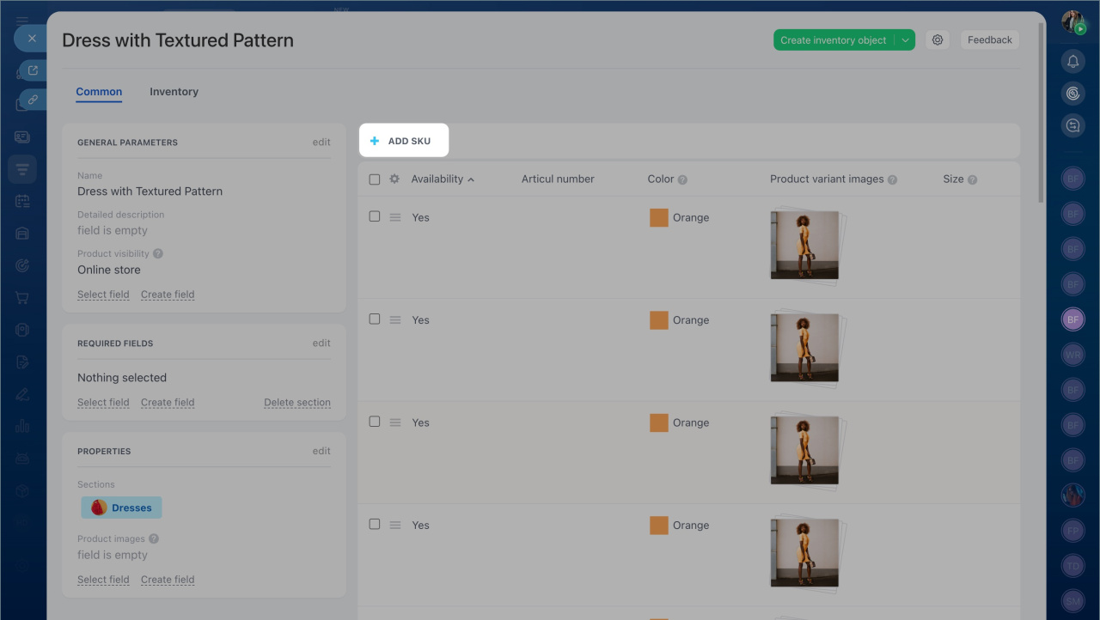Click the Orange color swatch in first row
This screenshot has height=620, width=1100.
pyautogui.click(x=659, y=218)
